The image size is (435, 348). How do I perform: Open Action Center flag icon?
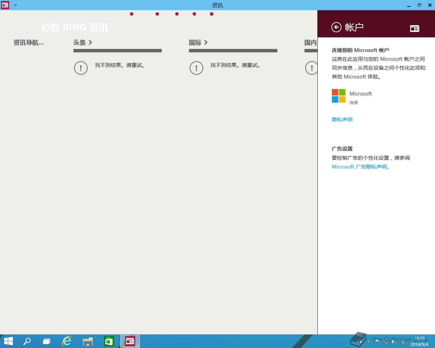point(377,341)
